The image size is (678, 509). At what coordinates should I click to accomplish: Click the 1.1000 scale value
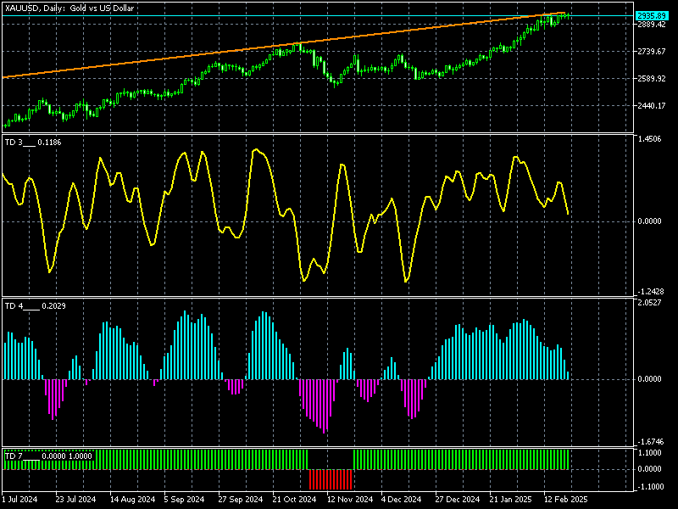(x=649, y=453)
